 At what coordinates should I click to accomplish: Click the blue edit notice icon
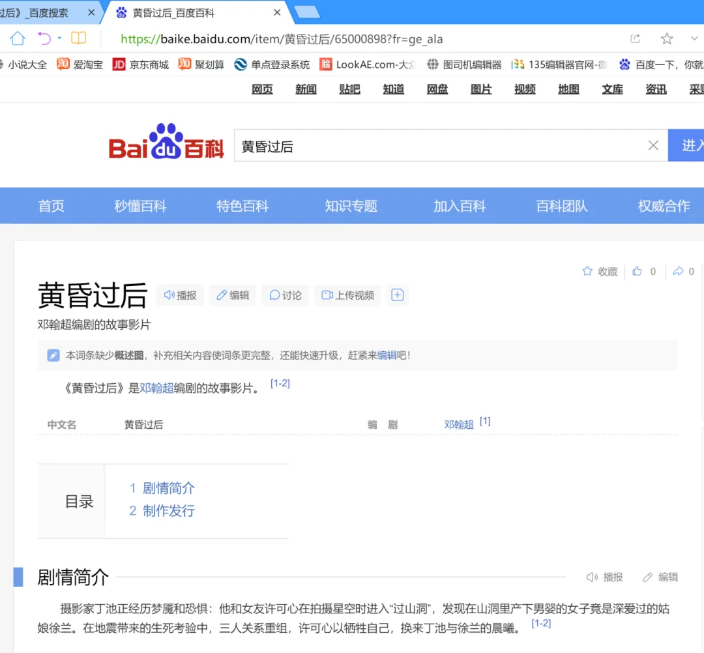click(53, 355)
